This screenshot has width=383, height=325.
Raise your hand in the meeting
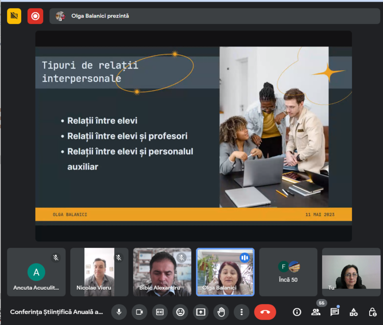click(221, 312)
